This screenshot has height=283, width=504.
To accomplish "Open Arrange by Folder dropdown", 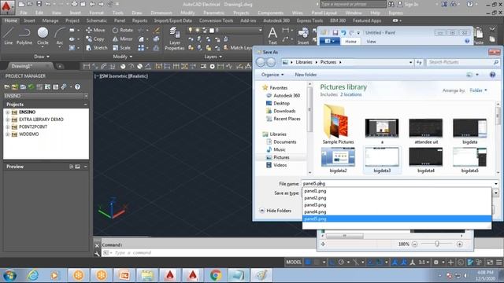I will tap(478, 90).
